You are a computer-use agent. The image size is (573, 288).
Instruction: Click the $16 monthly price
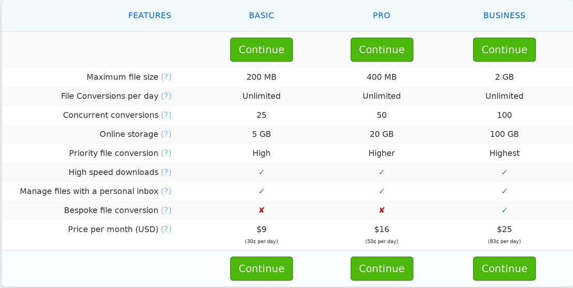382,229
